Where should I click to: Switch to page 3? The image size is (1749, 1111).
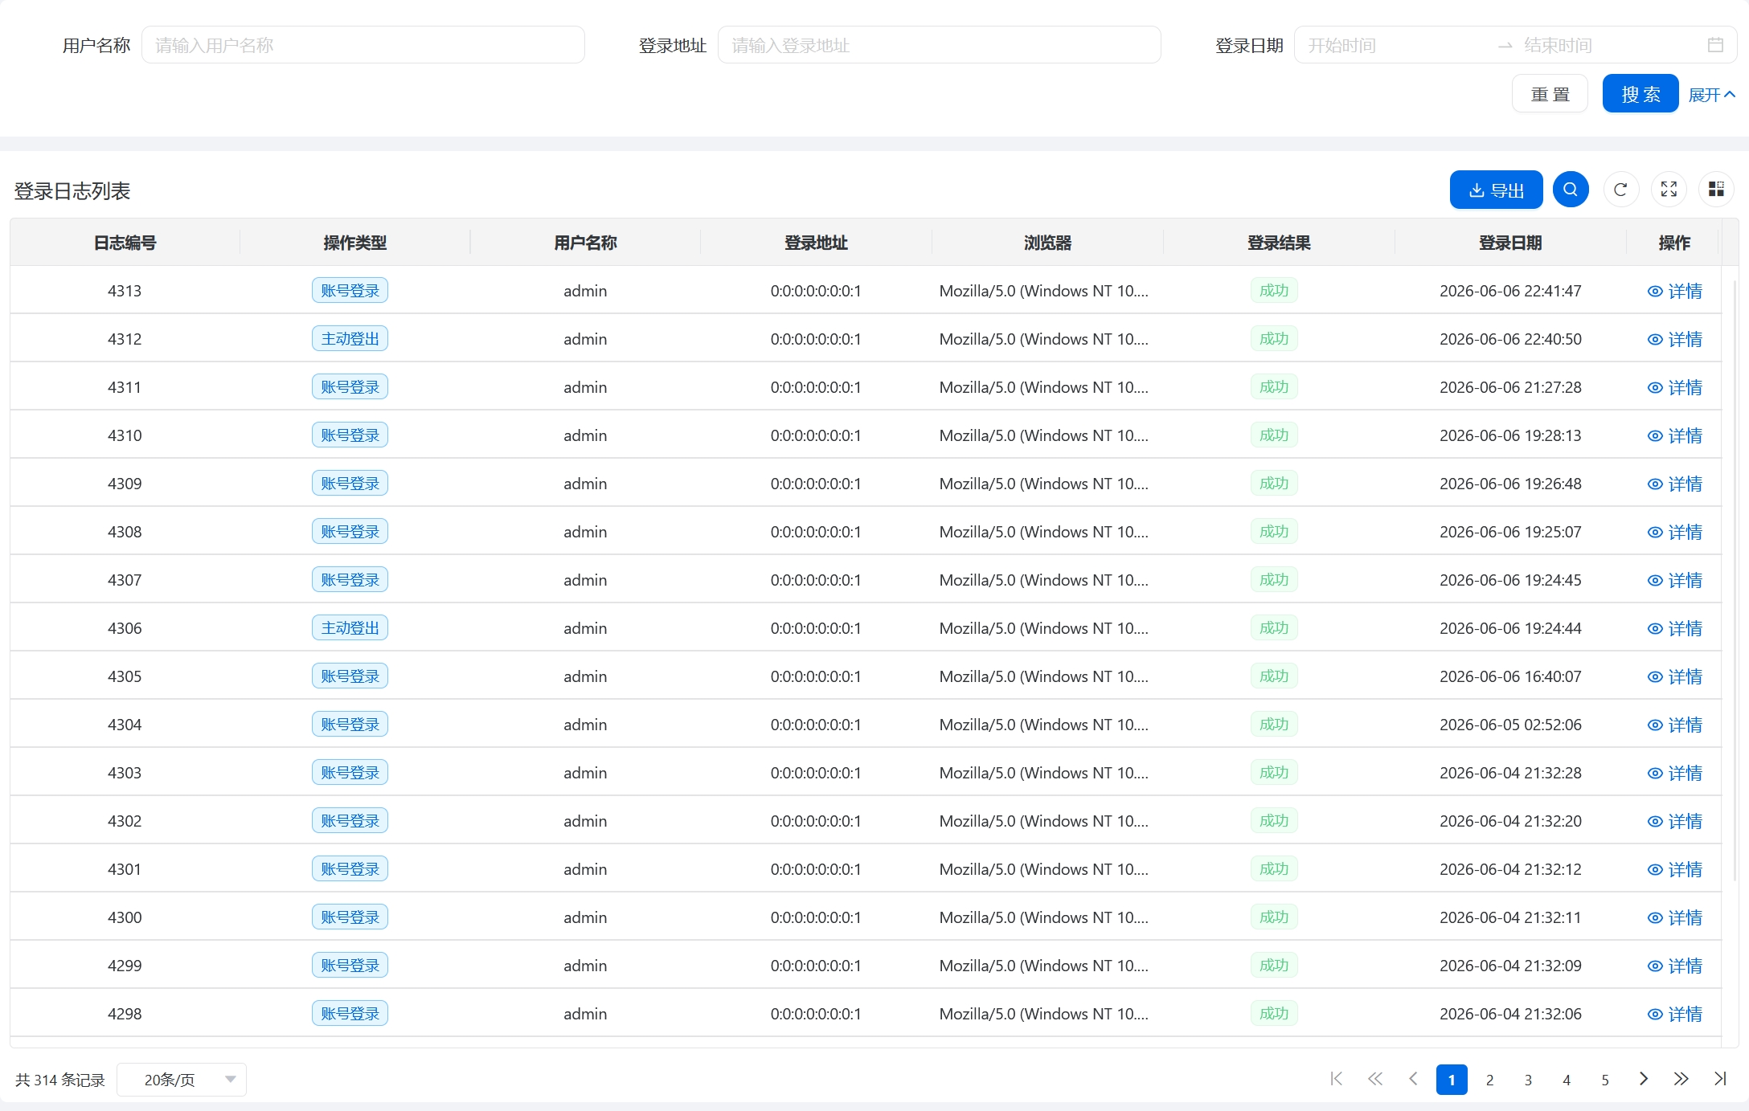[1528, 1080]
